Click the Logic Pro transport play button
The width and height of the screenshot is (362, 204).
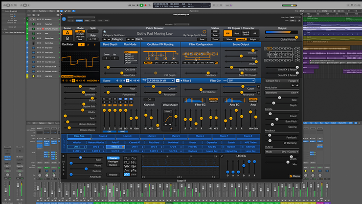pos(141,5)
